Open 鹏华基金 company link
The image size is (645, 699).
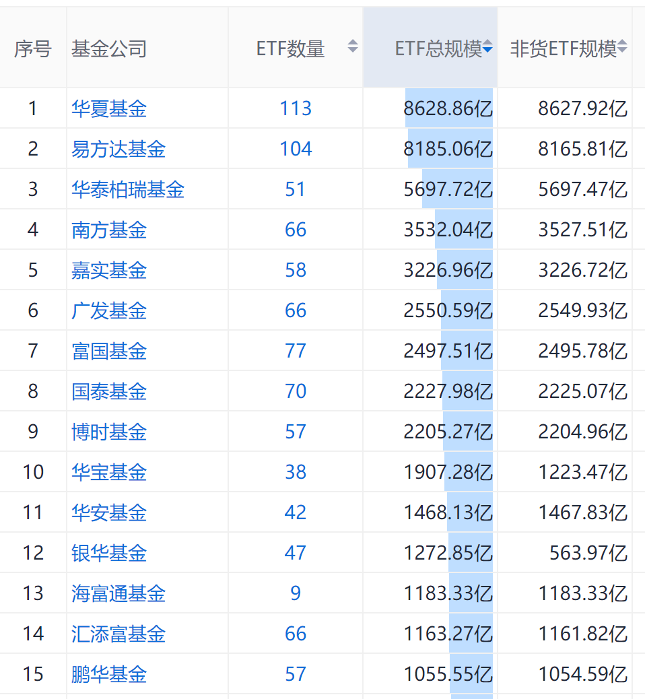click(109, 675)
